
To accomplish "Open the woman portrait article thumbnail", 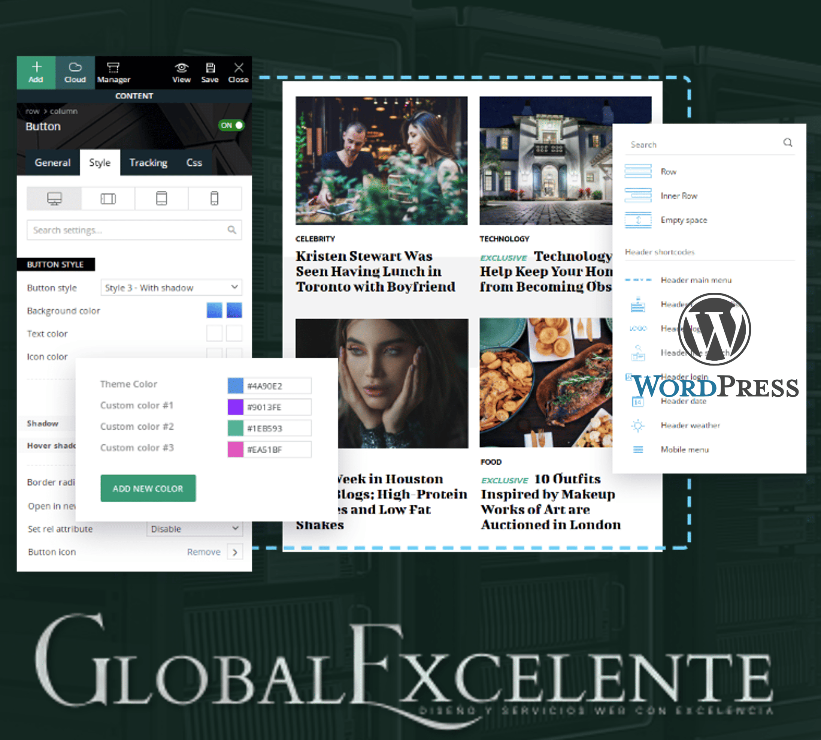I will [382, 383].
